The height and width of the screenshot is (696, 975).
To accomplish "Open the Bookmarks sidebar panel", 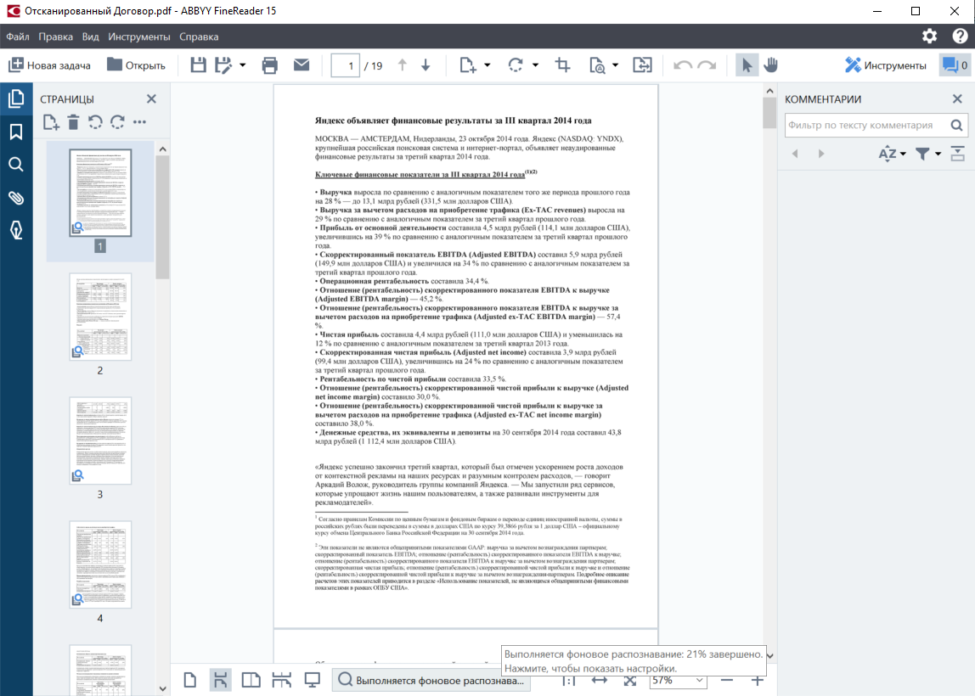I will 16,132.
